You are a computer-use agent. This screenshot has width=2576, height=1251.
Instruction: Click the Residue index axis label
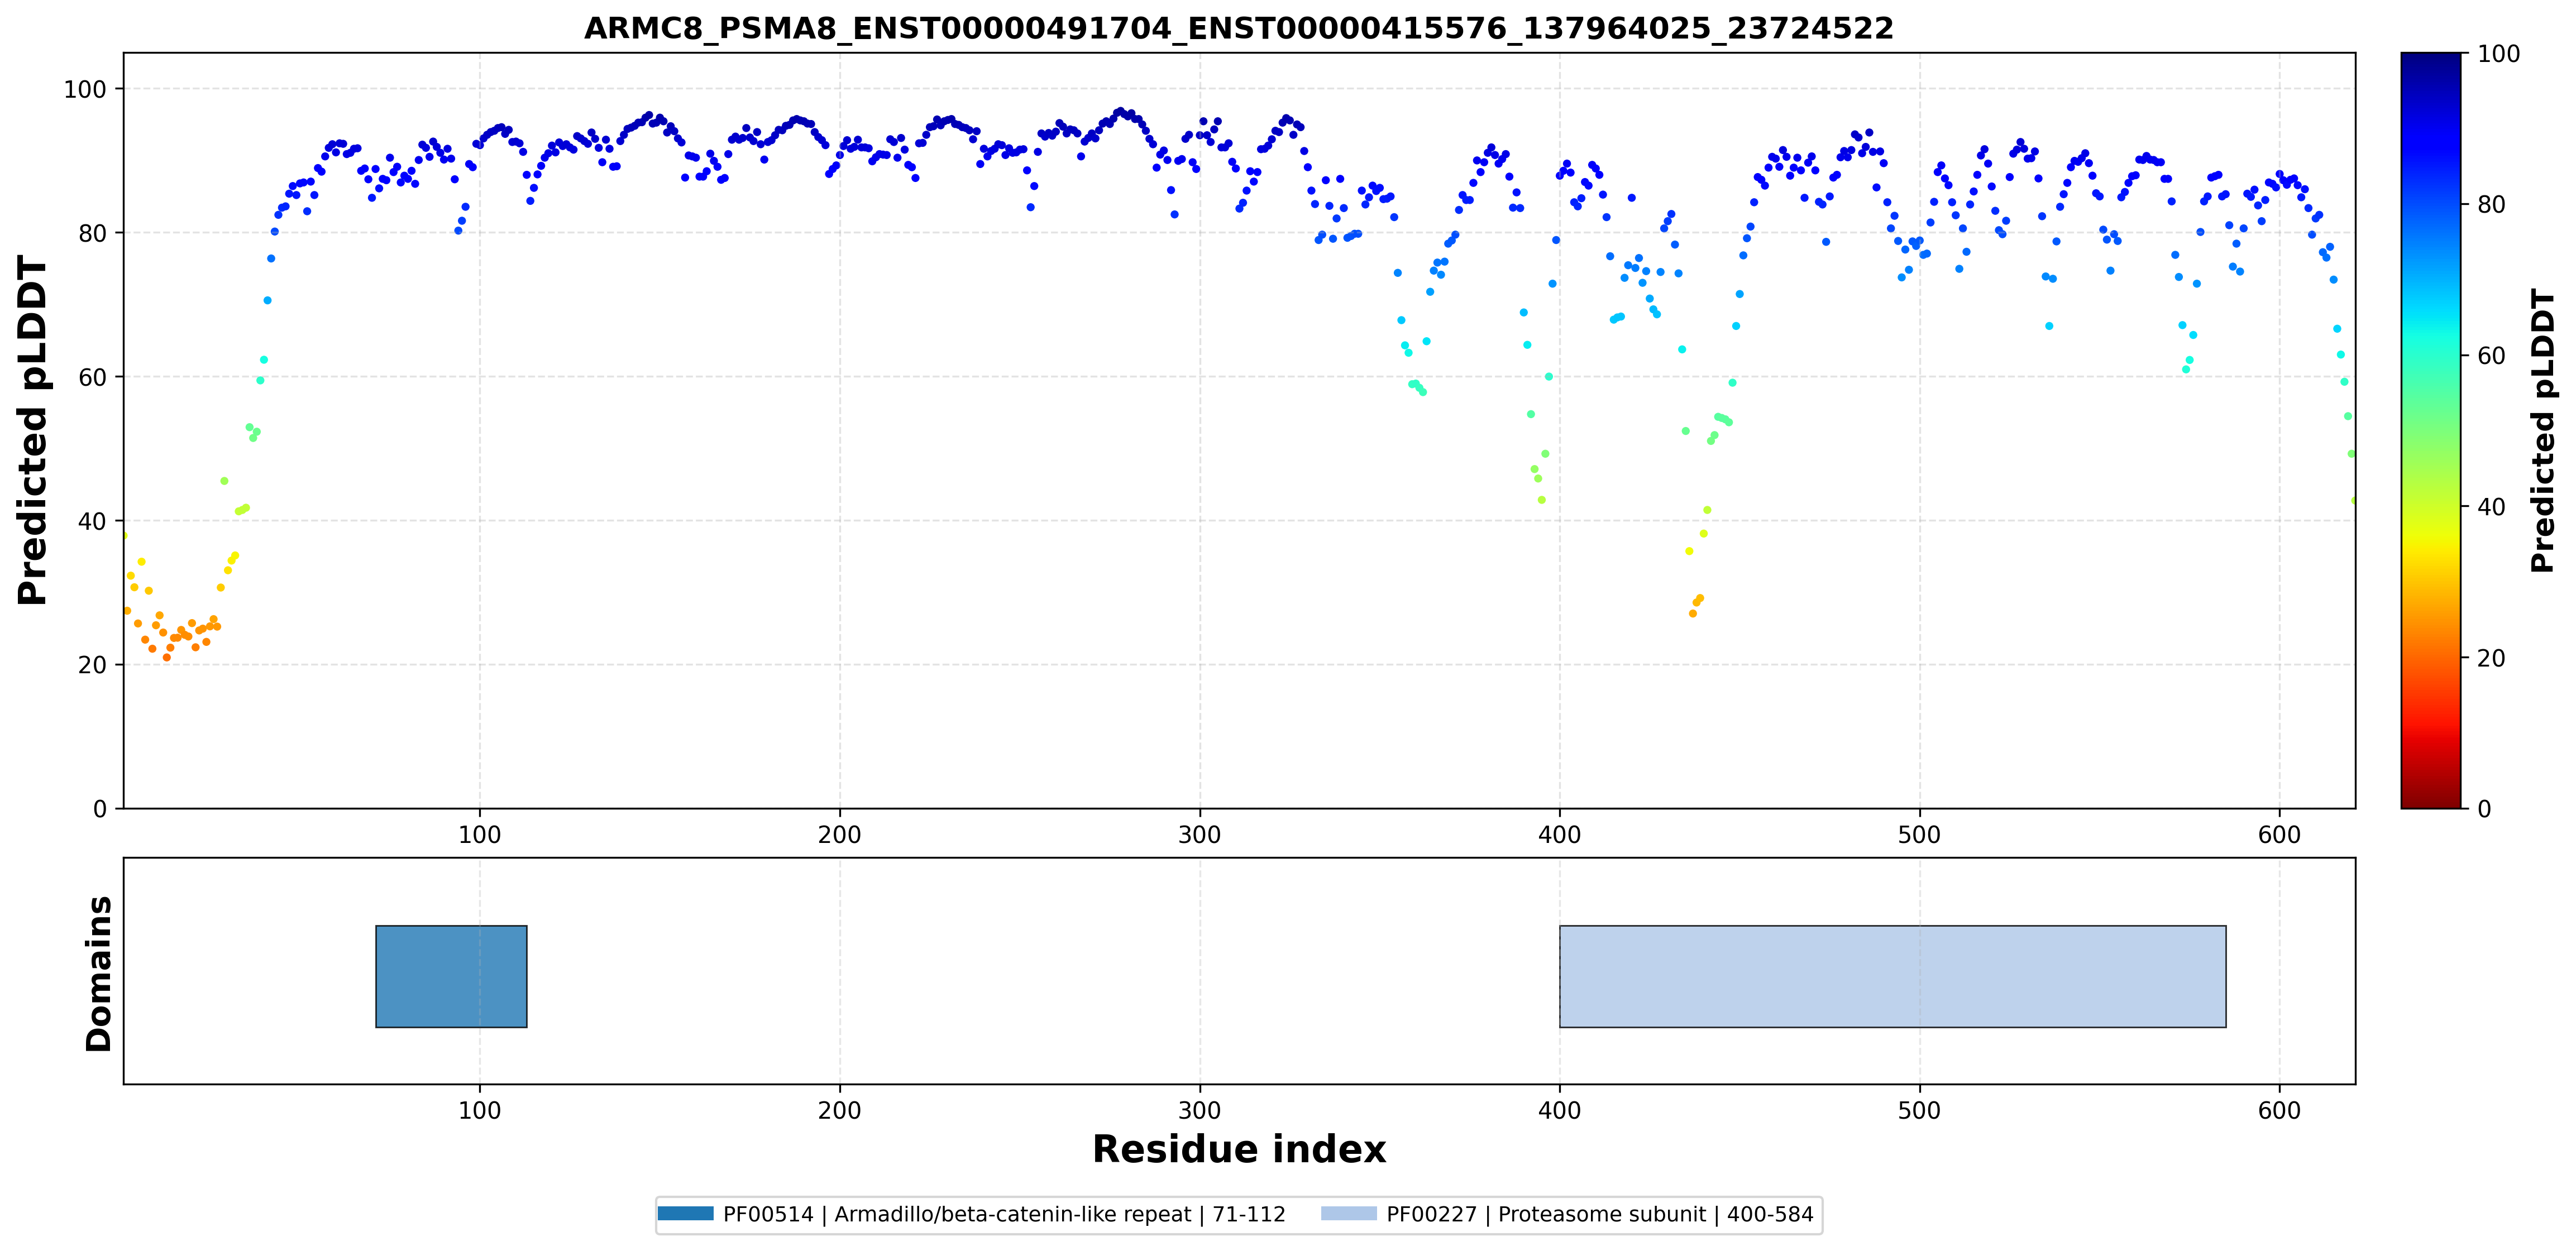pos(1238,1149)
